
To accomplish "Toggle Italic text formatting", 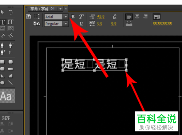I will click(81, 17).
